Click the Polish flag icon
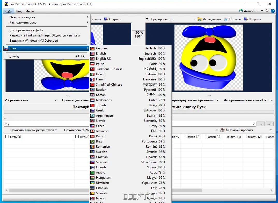Image resolution: width=278 pixels, height=203 pixels. (92, 64)
